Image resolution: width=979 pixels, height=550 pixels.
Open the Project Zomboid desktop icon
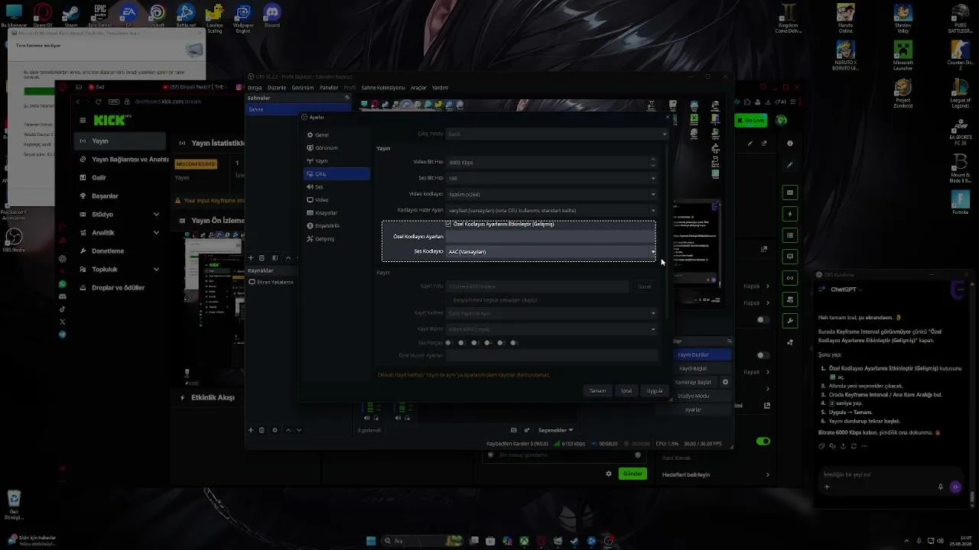pyautogui.click(x=903, y=92)
